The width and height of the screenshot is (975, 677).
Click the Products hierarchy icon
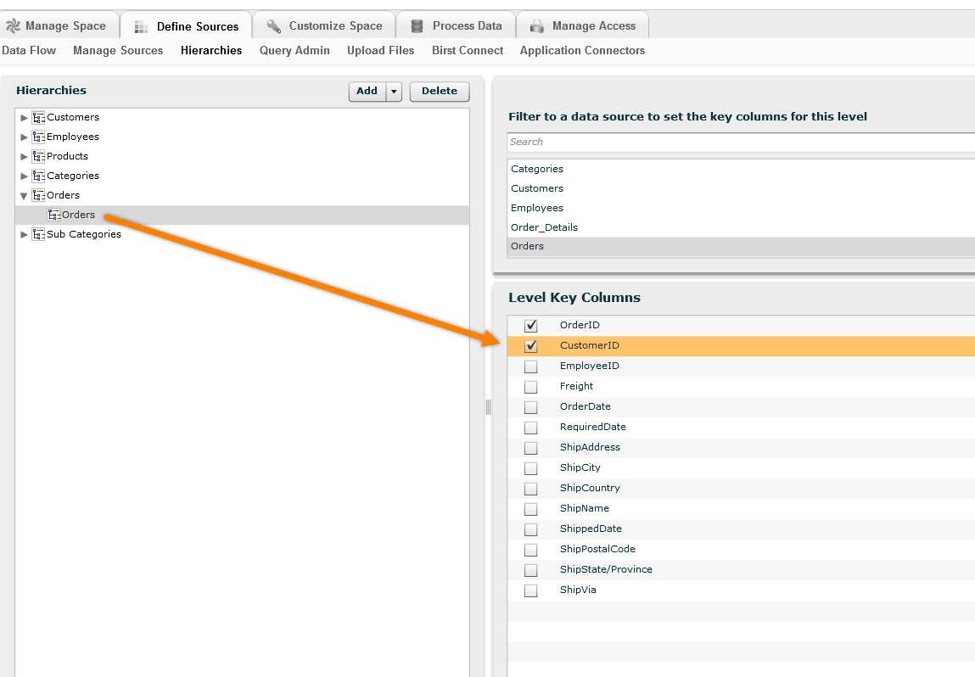click(38, 156)
